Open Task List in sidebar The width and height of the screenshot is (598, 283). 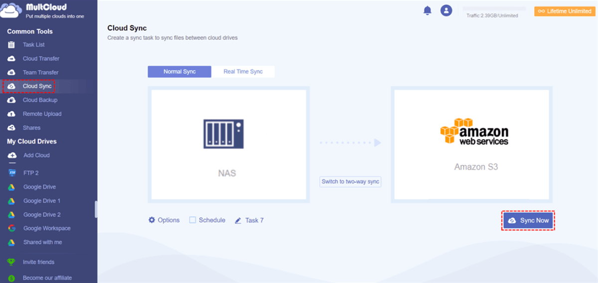pyautogui.click(x=33, y=45)
